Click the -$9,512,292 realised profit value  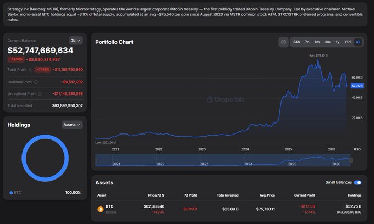(72, 82)
